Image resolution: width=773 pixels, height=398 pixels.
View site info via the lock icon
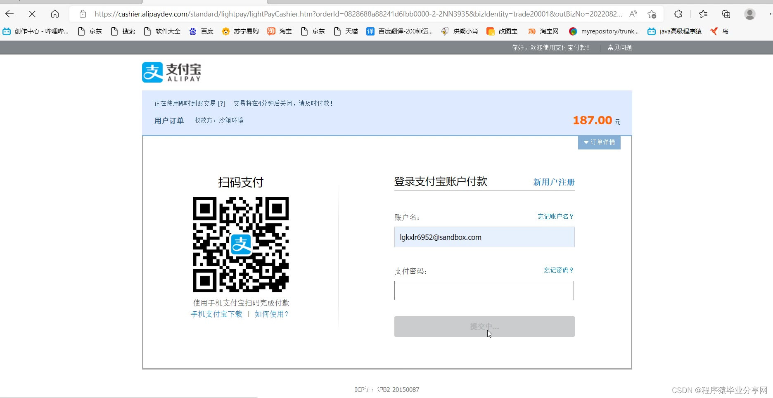[83, 14]
